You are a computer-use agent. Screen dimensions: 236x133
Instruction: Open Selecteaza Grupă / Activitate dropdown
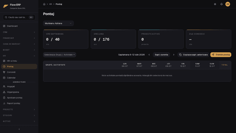click(x=59, y=55)
